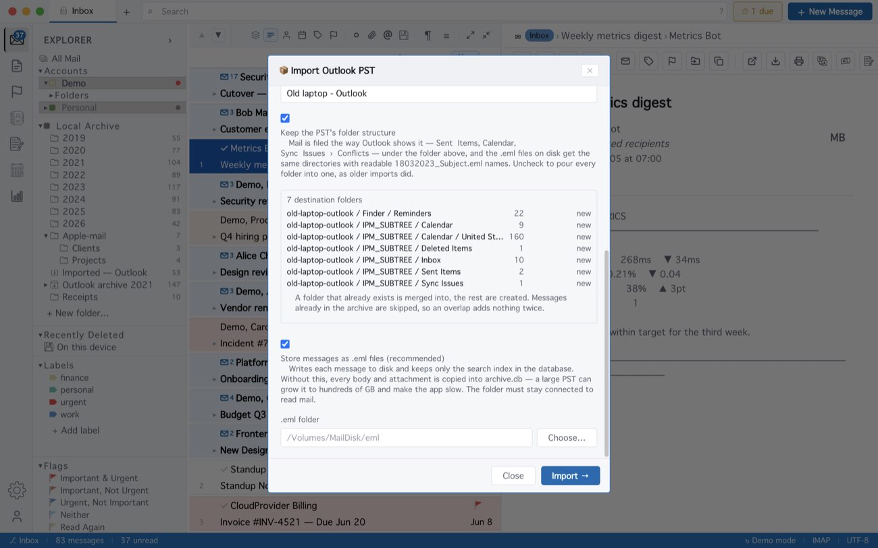Select the urgent label
The image size is (878, 548).
pyautogui.click(x=73, y=402)
